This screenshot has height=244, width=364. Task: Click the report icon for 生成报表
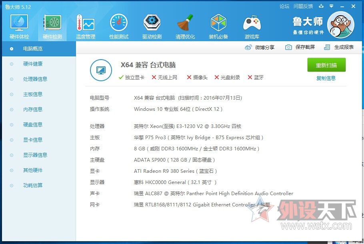(327, 47)
